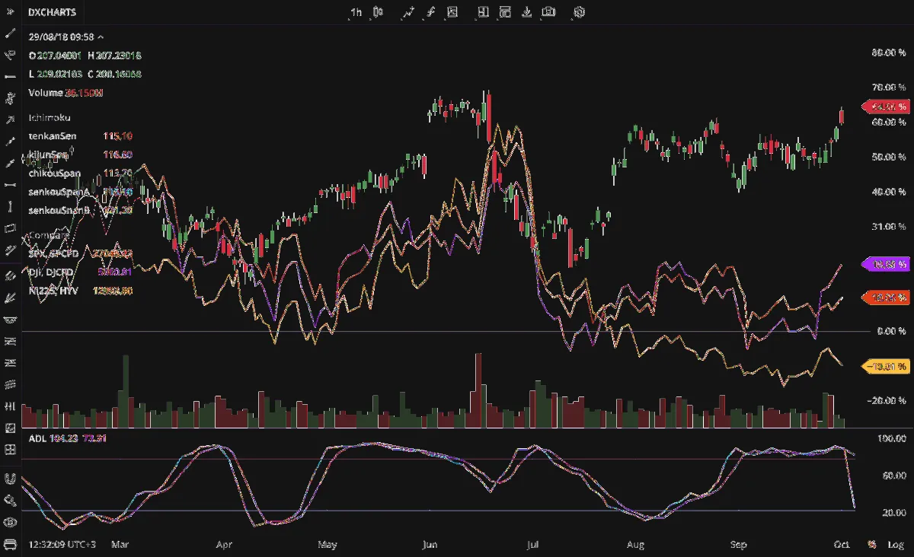Click the kijunSen legend row
Viewport: 914px width, 557px height.
click(x=81, y=154)
